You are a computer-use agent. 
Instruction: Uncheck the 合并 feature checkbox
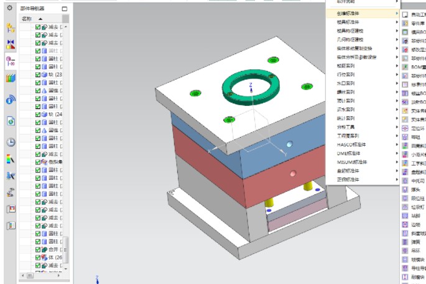(38, 249)
